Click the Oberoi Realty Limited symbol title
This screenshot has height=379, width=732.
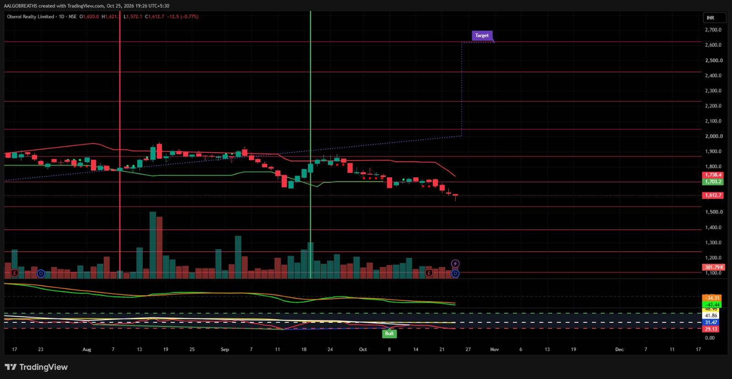31,16
